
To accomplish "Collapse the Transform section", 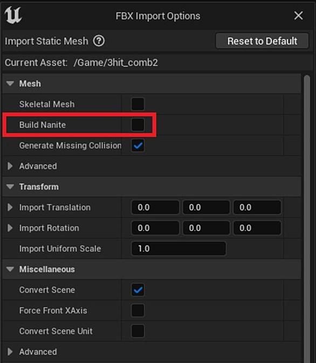I will point(10,186).
